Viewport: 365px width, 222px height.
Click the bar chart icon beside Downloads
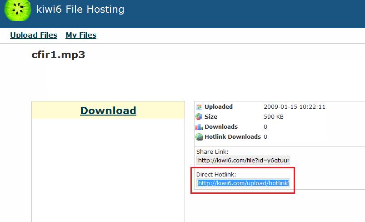click(199, 127)
